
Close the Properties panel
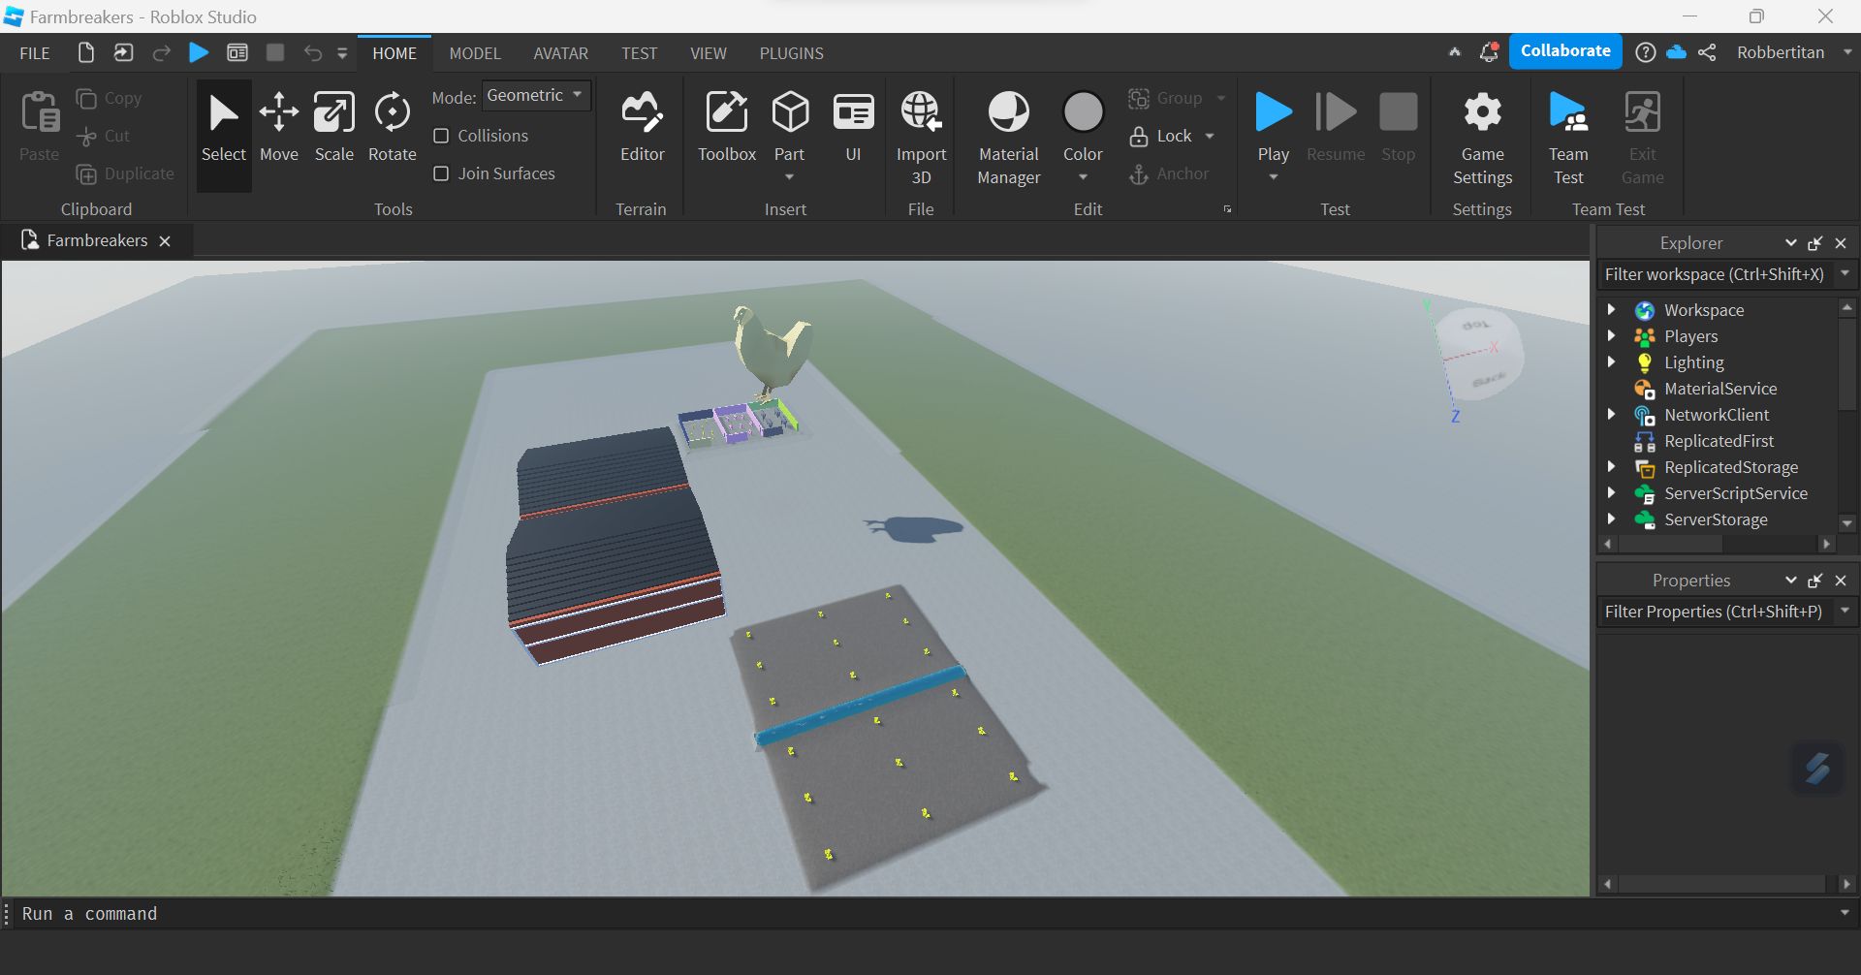tap(1841, 581)
